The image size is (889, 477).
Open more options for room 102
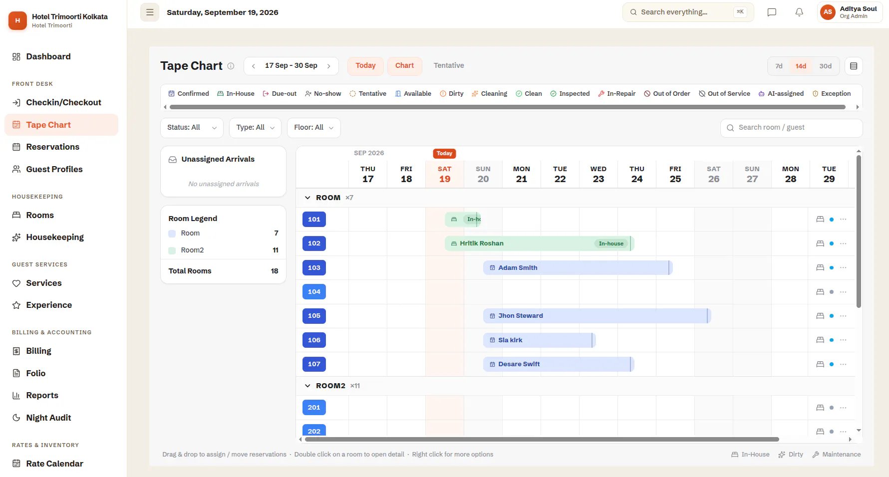tap(843, 243)
